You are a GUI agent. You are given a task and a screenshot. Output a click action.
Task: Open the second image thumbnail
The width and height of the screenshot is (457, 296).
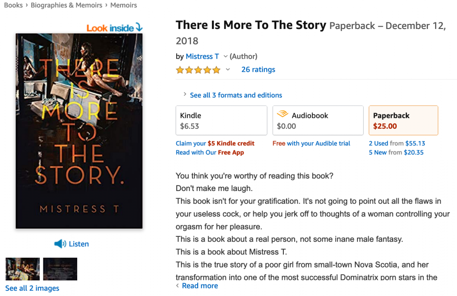coord(60,269)
